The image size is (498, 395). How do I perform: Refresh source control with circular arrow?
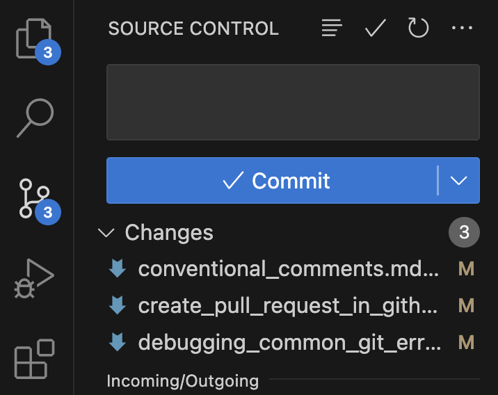pos(418,29)
